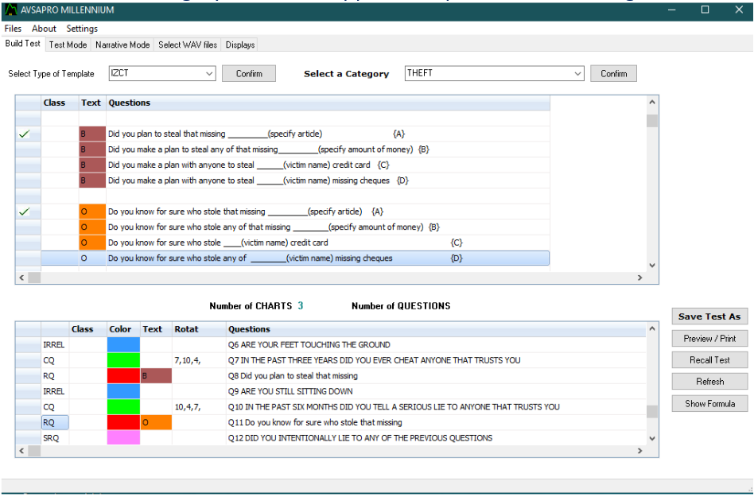Click Confirm next to the IZCT template

(x=249, y=74)
